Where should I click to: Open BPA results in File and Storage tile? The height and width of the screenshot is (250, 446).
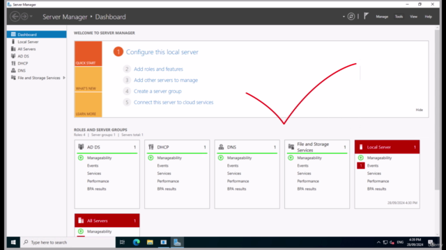307,189
